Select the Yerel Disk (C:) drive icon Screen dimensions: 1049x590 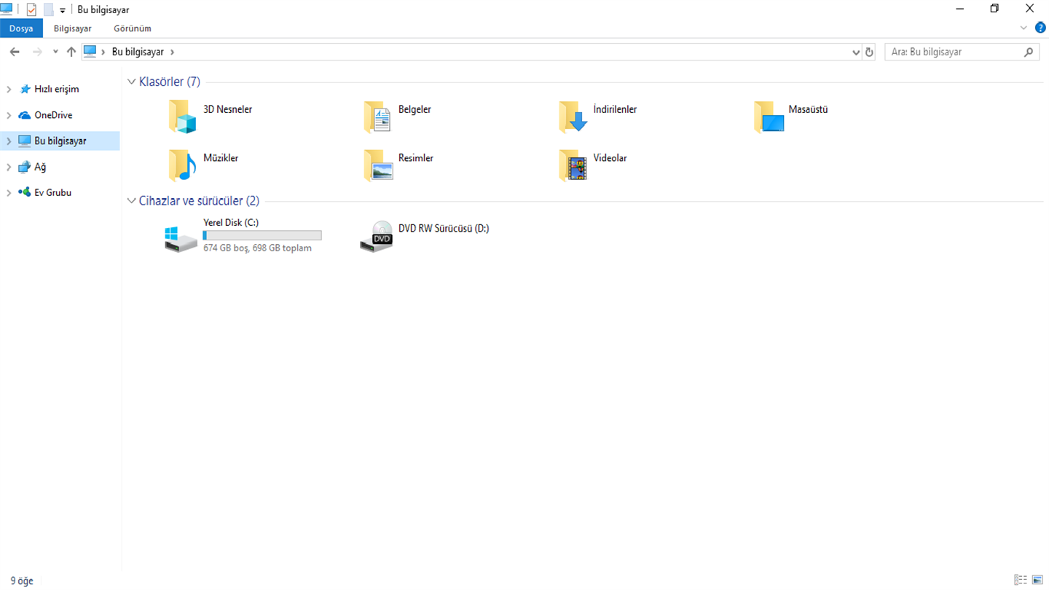click(x=181, y=238)
